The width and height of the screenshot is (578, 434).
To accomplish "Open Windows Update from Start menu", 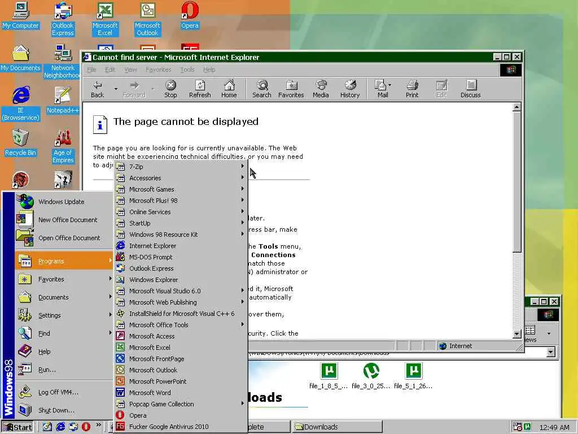I will 64,202.
